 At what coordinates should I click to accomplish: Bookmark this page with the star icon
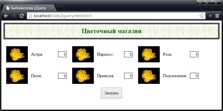202,16
